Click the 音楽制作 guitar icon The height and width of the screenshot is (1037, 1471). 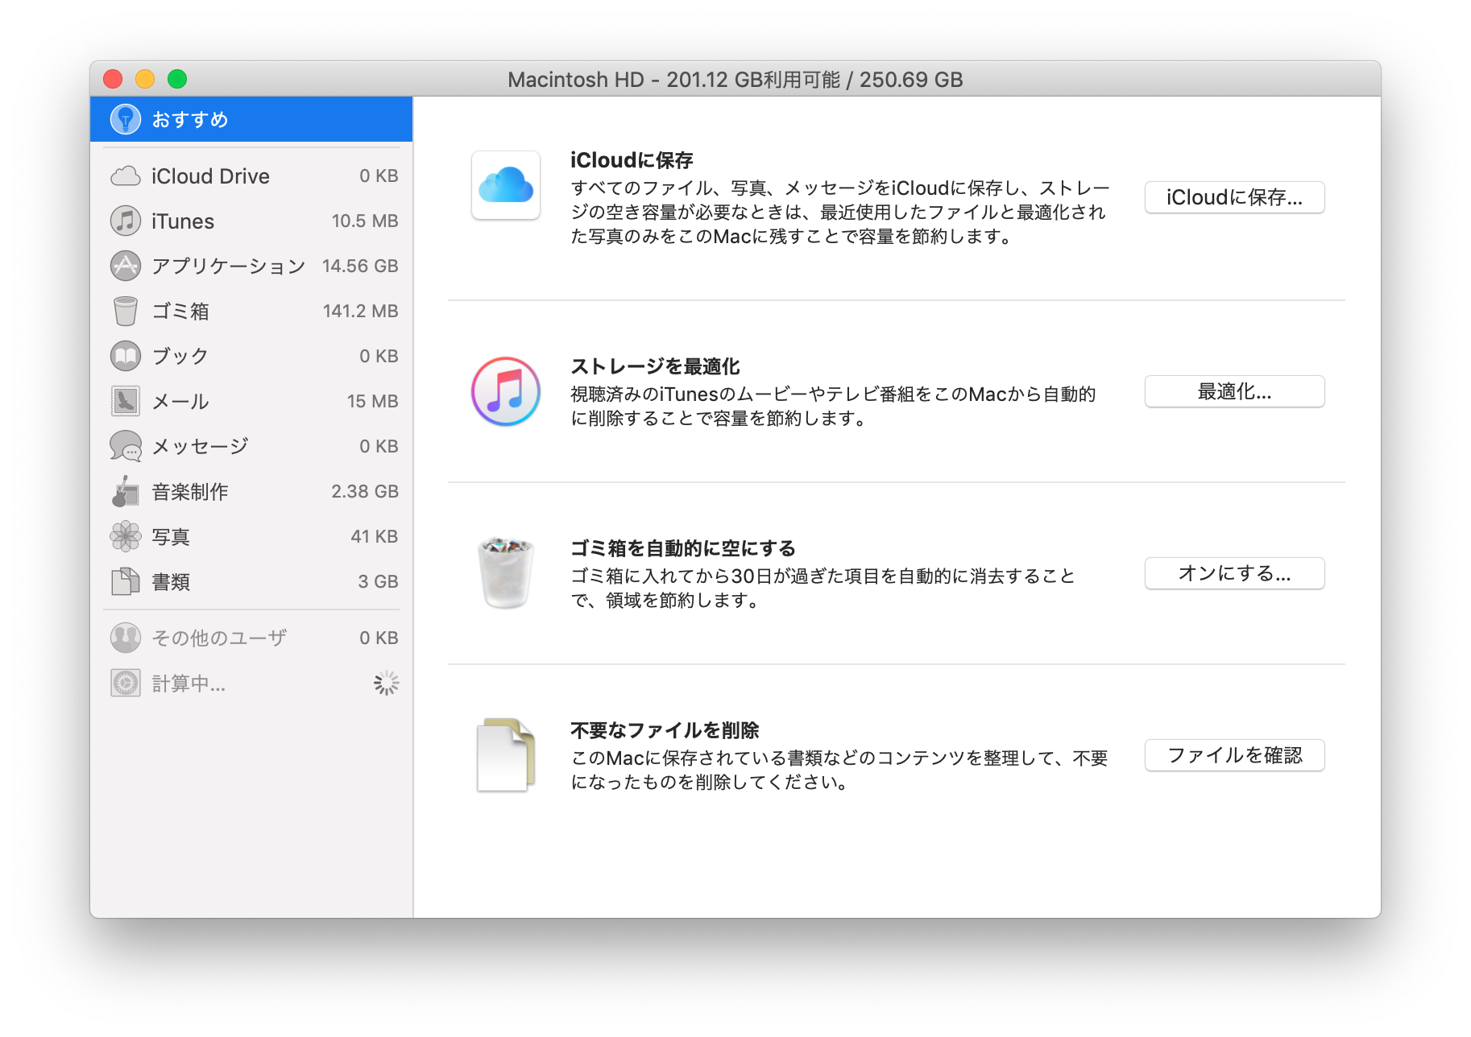pos(126,491)
